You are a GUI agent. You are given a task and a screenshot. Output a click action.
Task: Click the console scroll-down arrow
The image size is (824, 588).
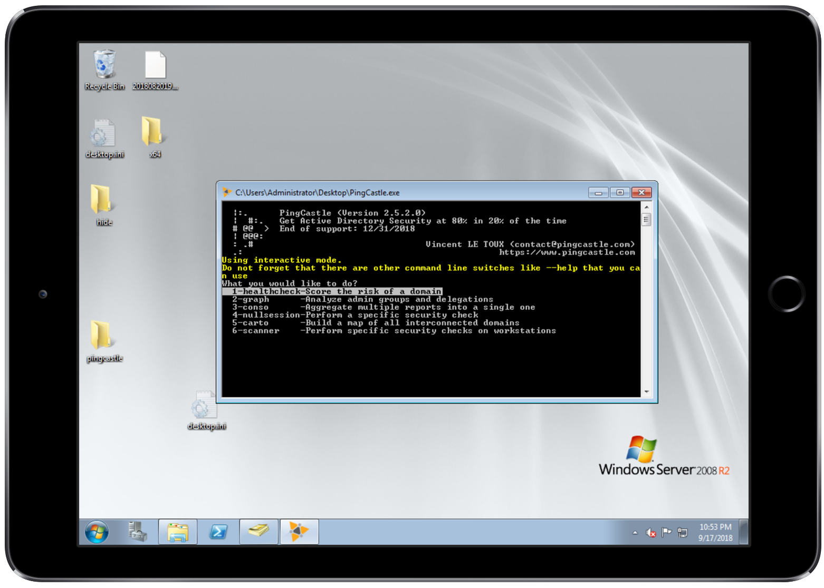[x=646, y=392]
